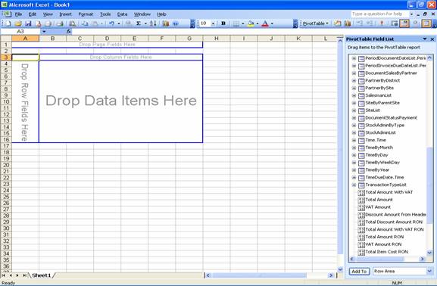The height and width of the screenshot is (286, 437).
Task: Click the Chart Wizard icon
Action: [x=166, y=23]
